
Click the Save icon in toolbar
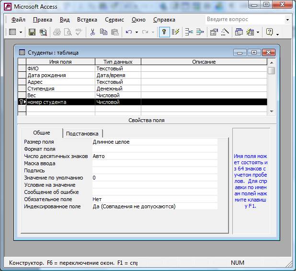click(32, 32)
